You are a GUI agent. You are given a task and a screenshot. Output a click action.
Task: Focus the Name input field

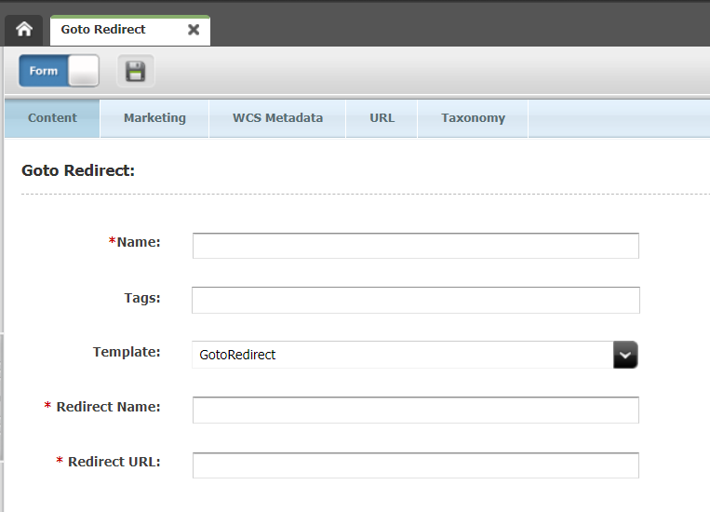[x=415, y=246]
